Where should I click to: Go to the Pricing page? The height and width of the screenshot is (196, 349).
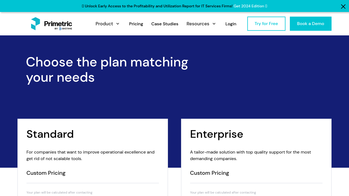(x=136, y=24)
